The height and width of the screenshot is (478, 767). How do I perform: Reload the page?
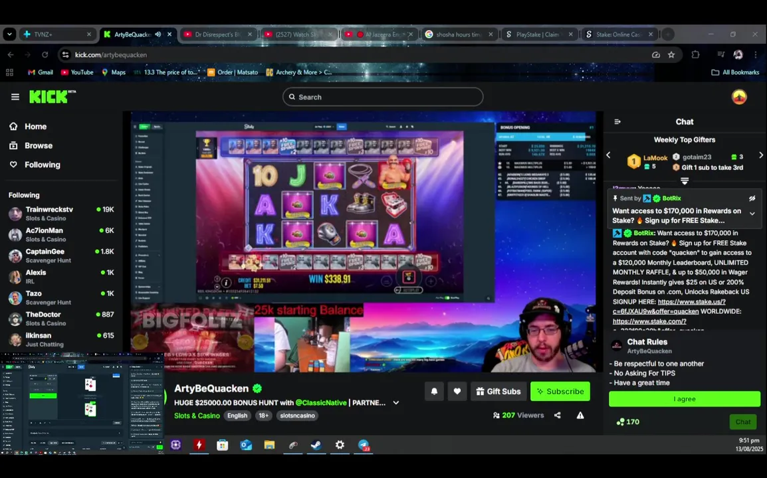[x=45, y=54]
